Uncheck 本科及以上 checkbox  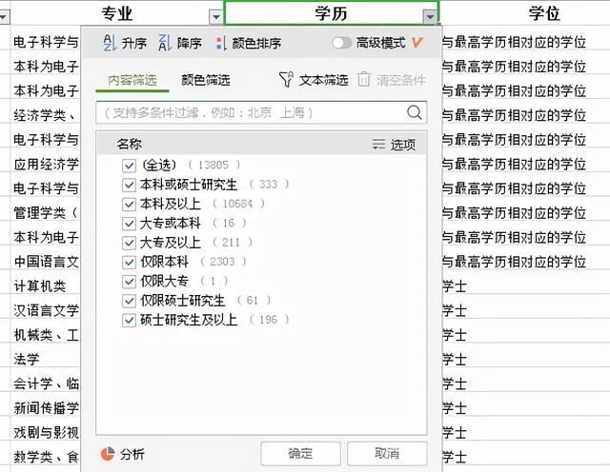(x=129, y=205)
